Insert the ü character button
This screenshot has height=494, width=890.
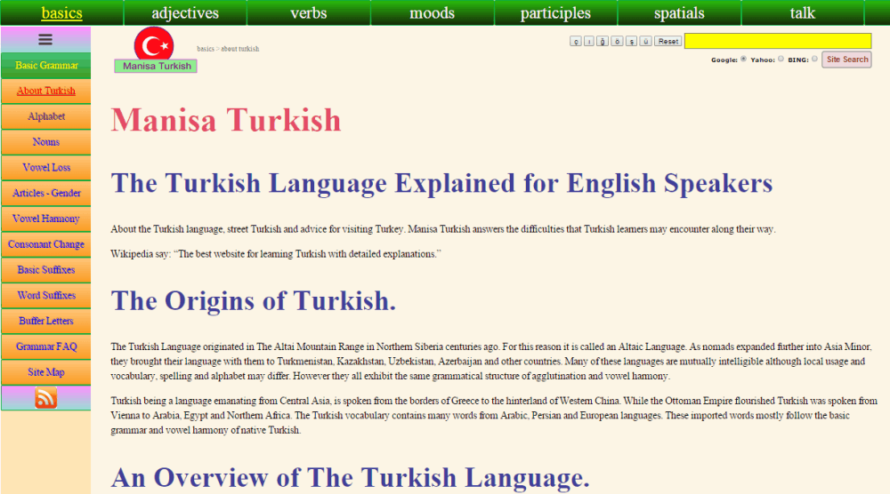coord(645,42)
